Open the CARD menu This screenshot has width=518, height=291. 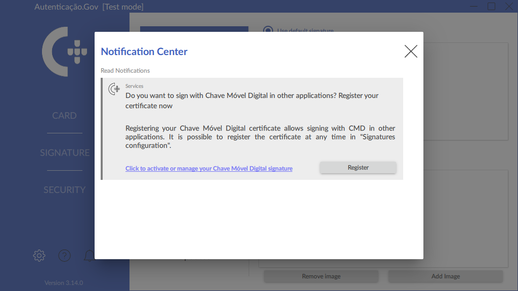pyautogui.click(x=64, y=116)
